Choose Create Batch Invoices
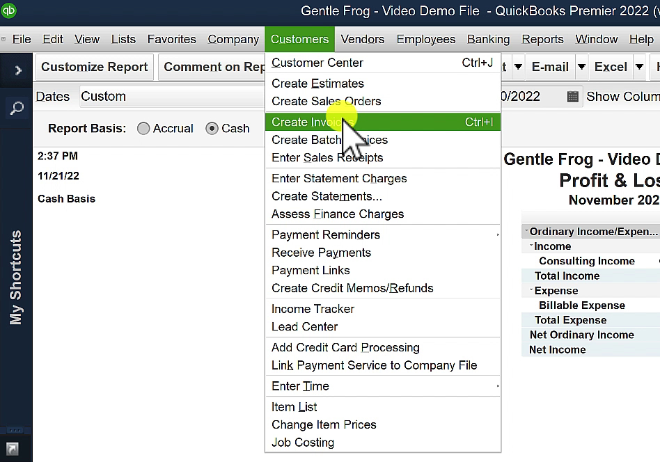 point(383,140)
